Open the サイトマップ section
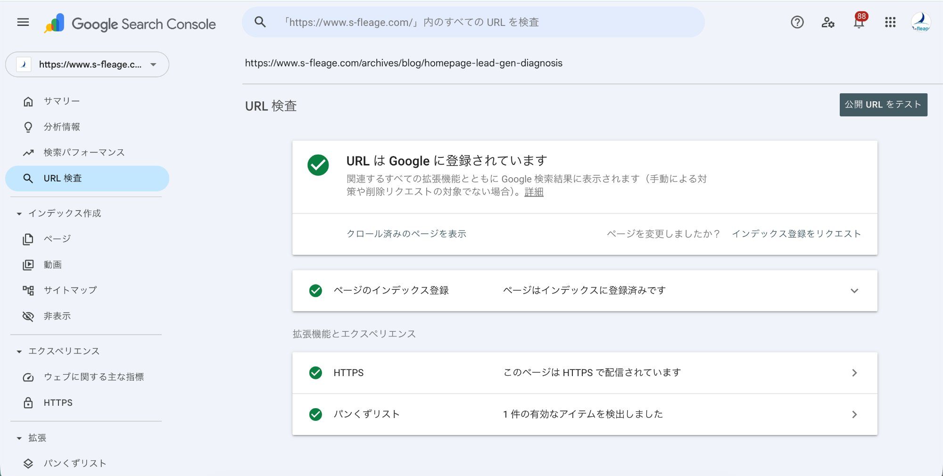The width and height of the screenshot is (943, 476). (70, 290)
